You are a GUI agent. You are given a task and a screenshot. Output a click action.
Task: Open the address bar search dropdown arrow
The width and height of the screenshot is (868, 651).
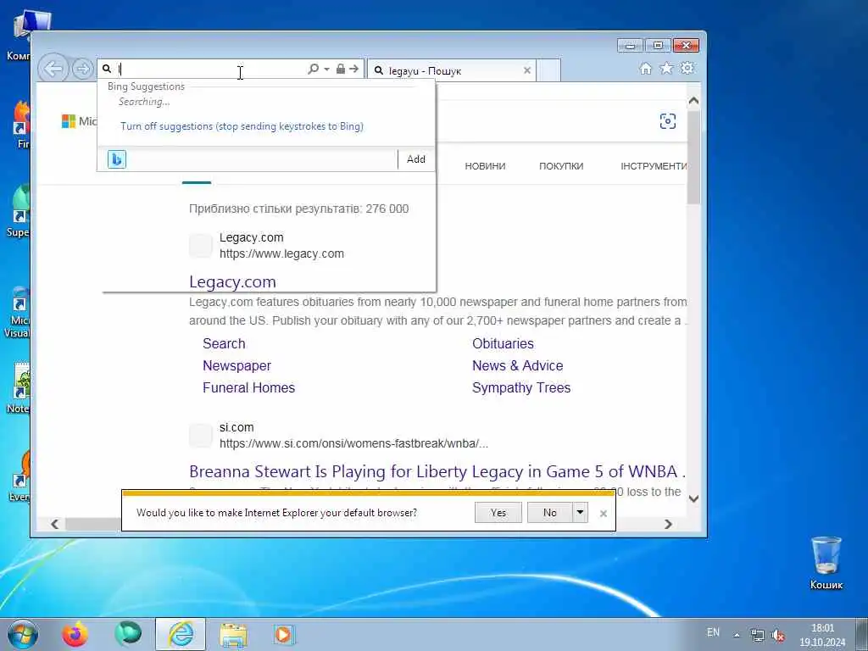(x=326, y=70)
